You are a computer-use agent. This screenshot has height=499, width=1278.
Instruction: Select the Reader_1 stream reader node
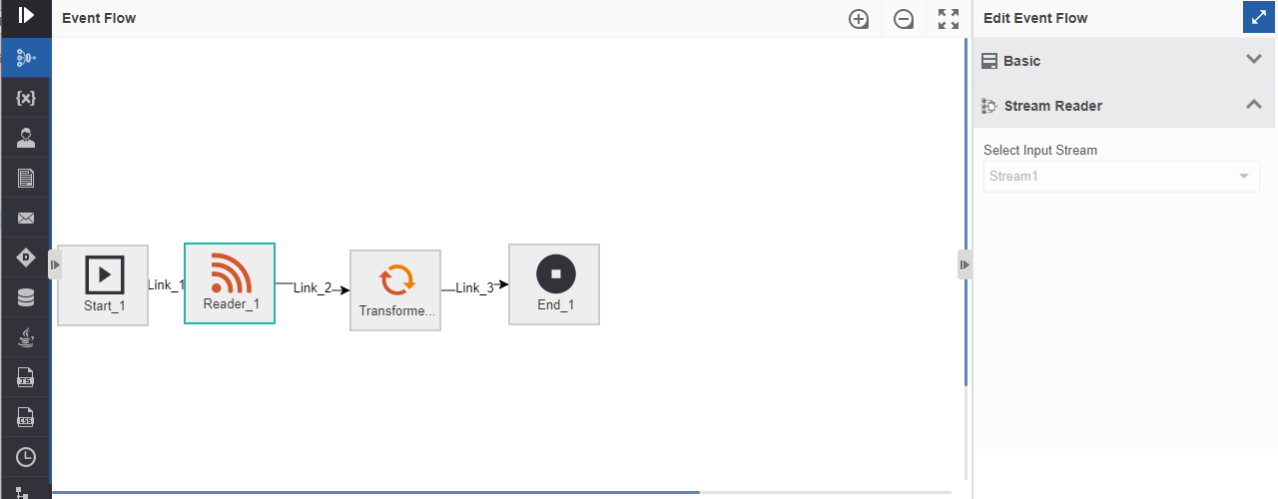click(x=230, y=283)
